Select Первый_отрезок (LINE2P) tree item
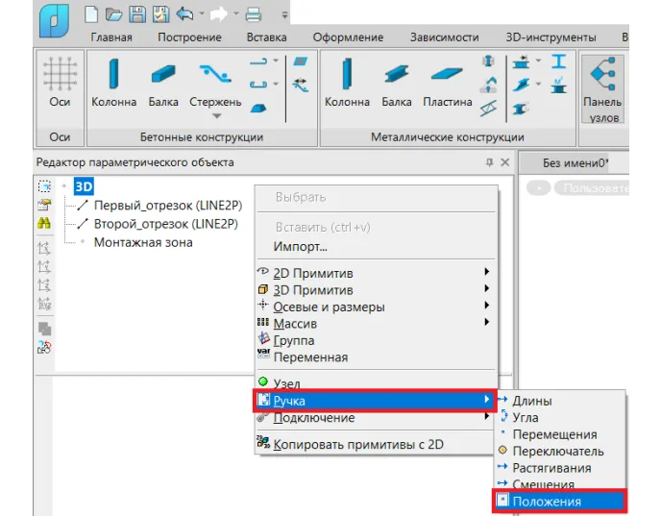The image size is (661, 516). (168, 206)
